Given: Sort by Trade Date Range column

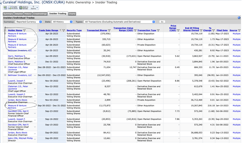Looking at the screenshot, I should tap(48, 30).
